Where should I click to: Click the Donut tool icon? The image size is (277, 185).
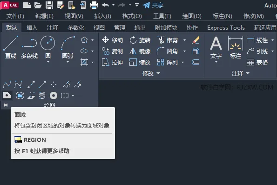pos(54,96)
